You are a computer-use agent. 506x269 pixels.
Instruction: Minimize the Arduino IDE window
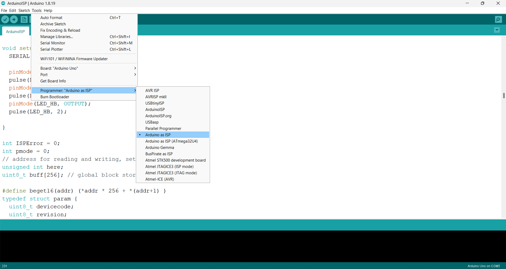coord(467,3)
